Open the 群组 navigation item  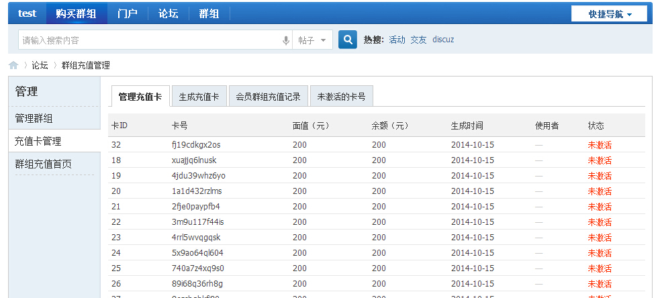[209, 13]
